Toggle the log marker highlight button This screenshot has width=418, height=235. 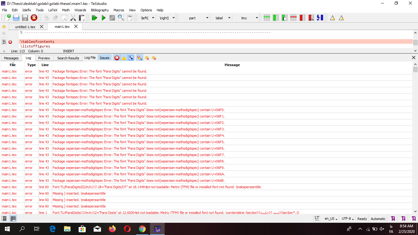[x=140, y=58]
